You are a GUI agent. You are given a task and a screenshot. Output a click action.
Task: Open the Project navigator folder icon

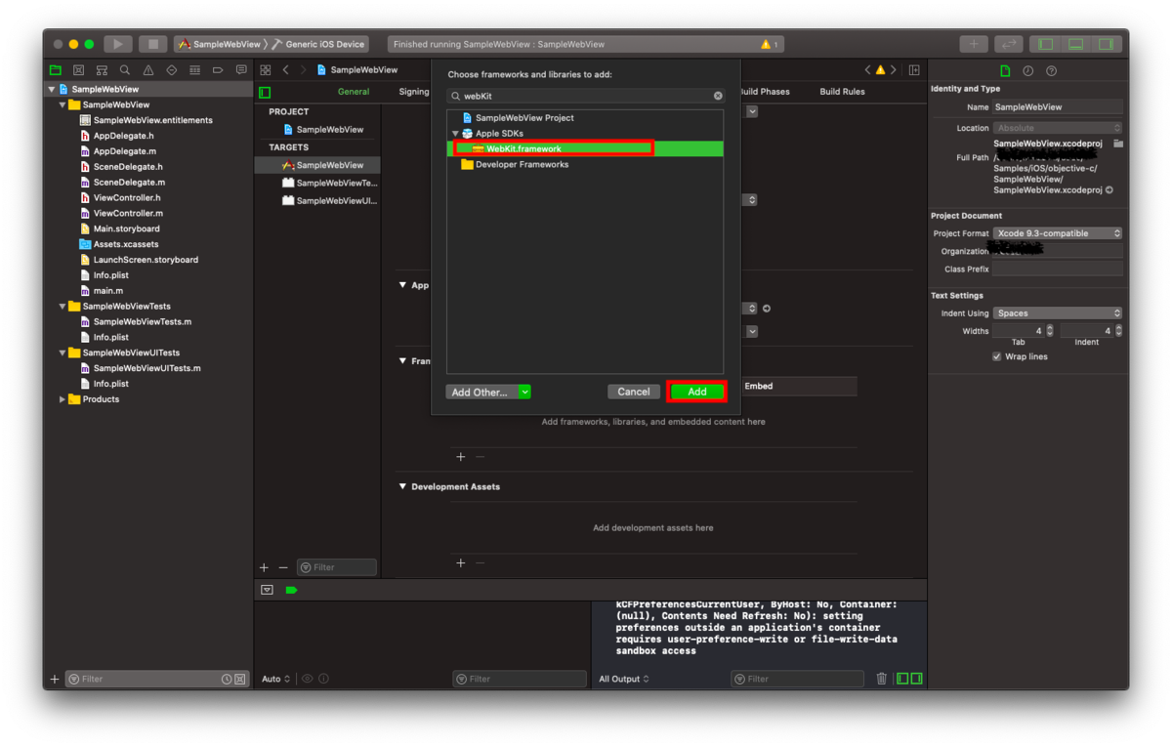click(55, 70)
